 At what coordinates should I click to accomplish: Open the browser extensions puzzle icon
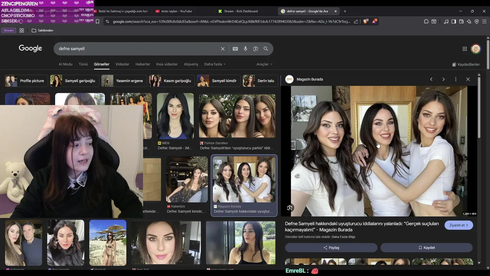(426, 21)
